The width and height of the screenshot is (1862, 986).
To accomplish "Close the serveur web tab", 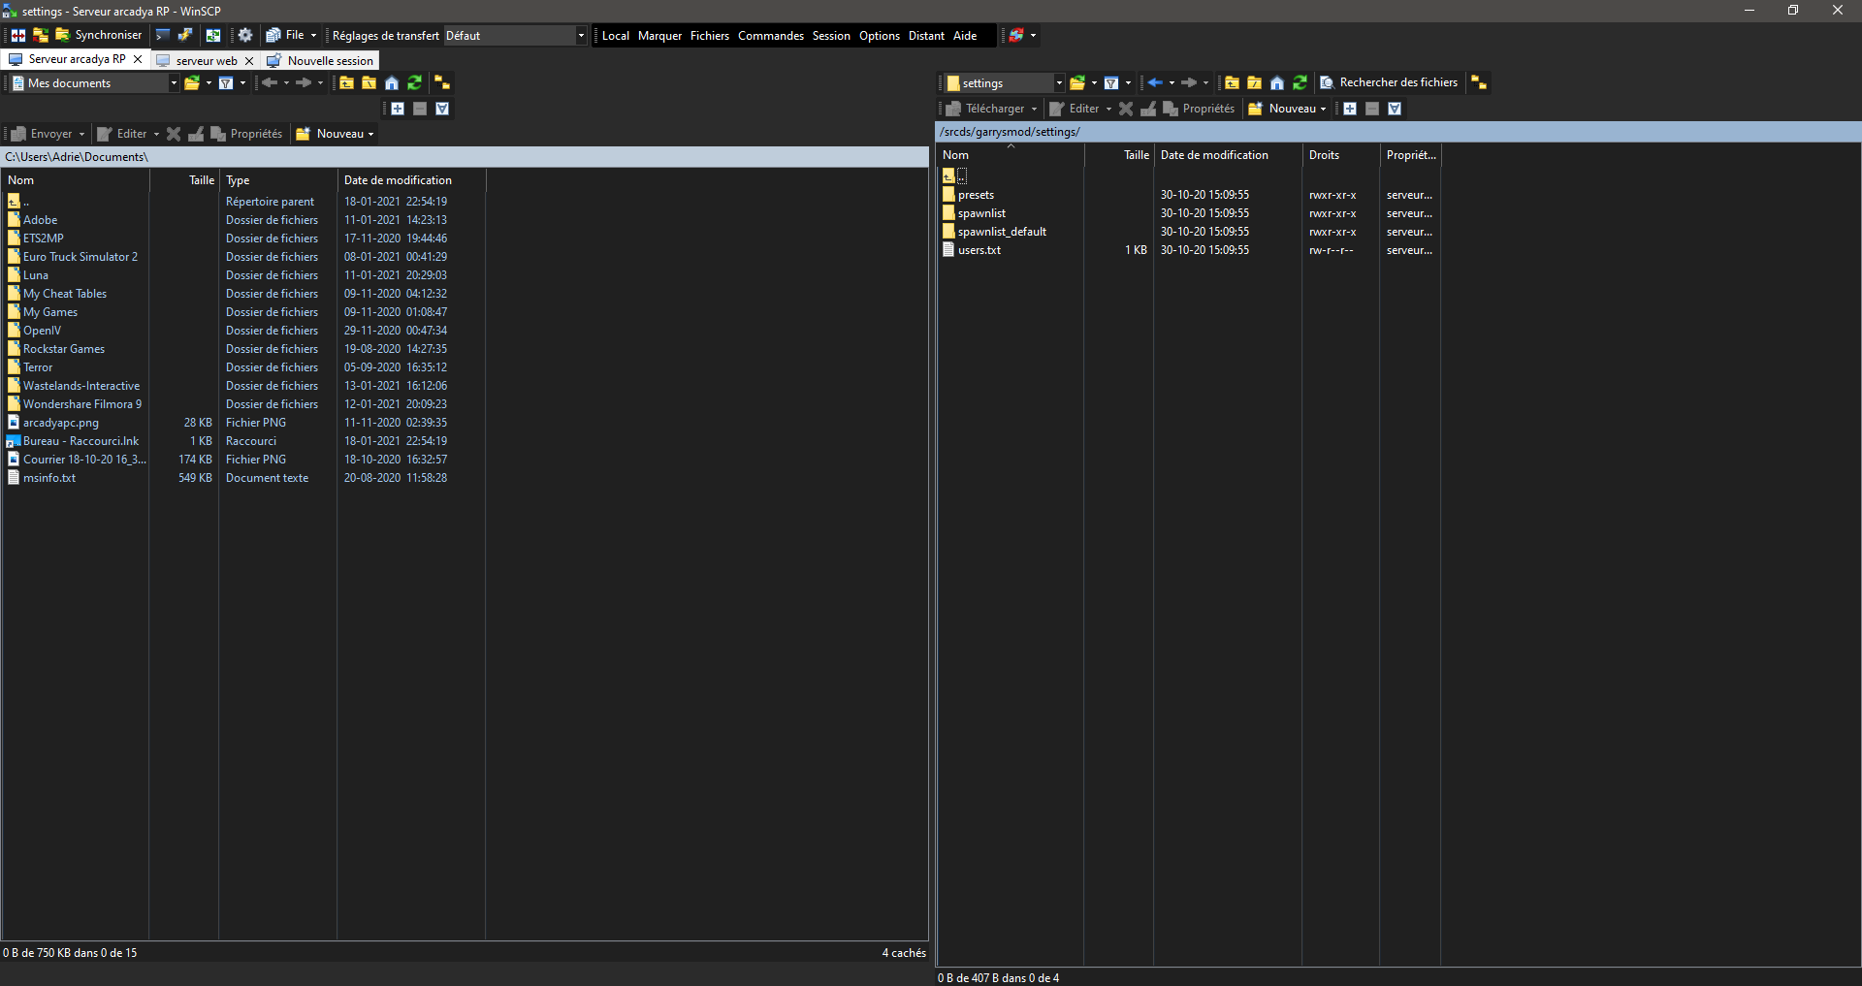I will [x=249, y=60].
